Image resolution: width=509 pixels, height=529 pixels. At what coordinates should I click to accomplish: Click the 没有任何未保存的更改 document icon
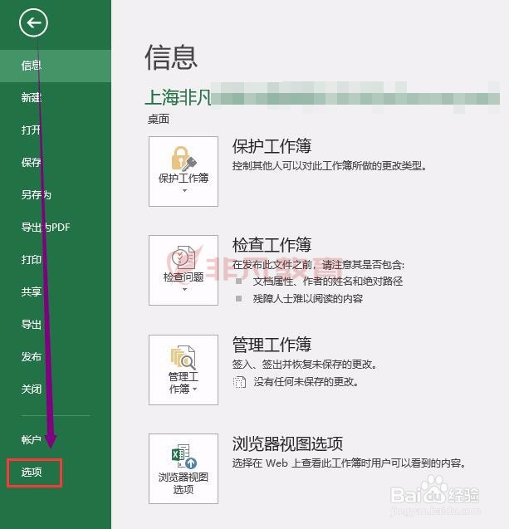pyautogui.click(x=239, y=382)
